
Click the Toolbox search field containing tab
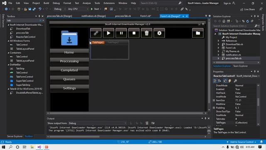tap(24, 20)
